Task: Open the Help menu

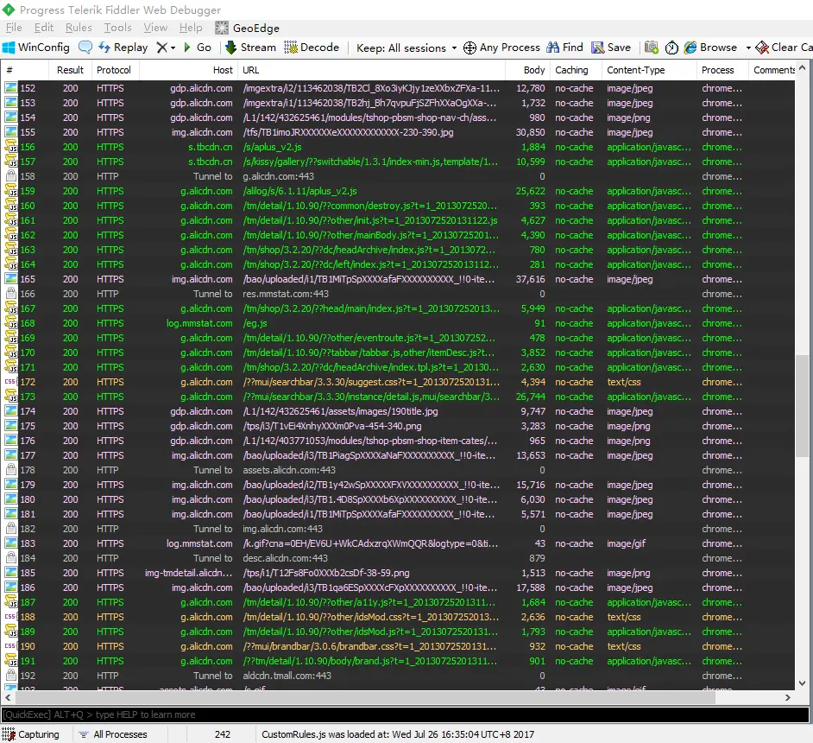Action: (x=191, y=28)
